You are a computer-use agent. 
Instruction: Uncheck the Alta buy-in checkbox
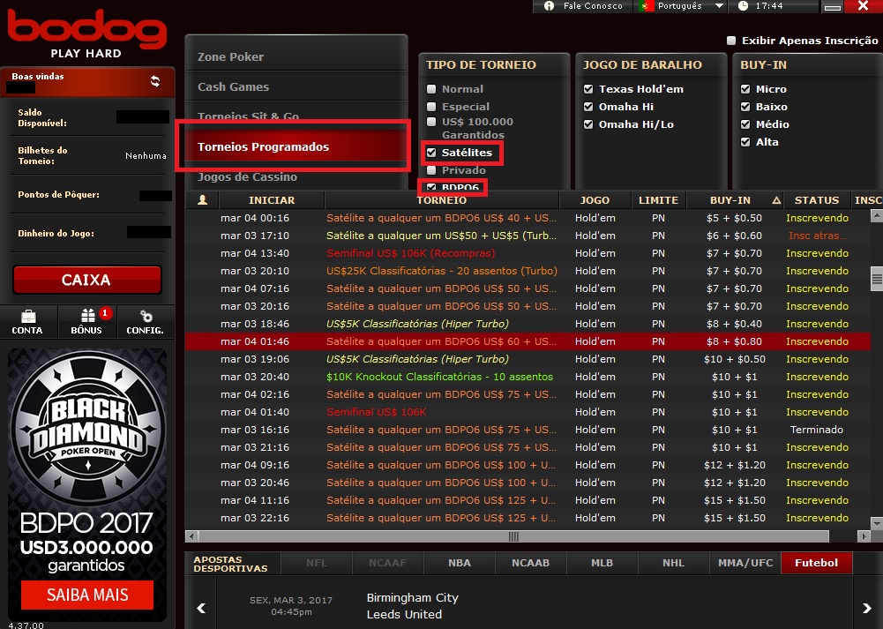[x=745, y=142]
